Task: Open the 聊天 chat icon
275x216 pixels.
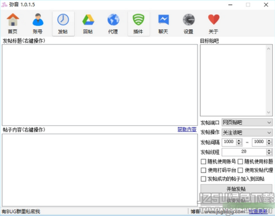Action: pos(163,24)
